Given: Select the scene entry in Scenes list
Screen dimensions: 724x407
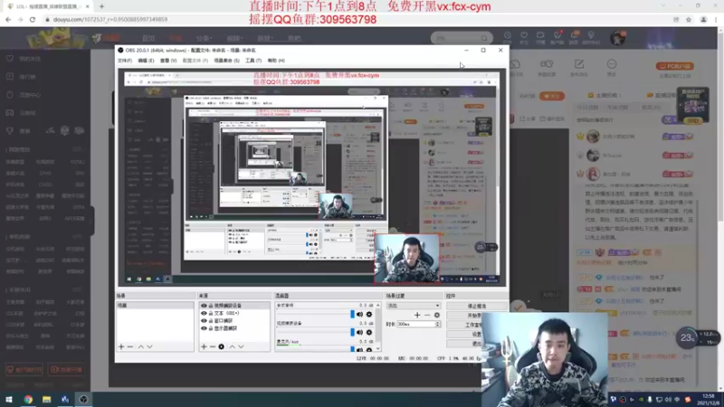Looking at the screenshot, I should pyautogui.click(x=155, y=306).
